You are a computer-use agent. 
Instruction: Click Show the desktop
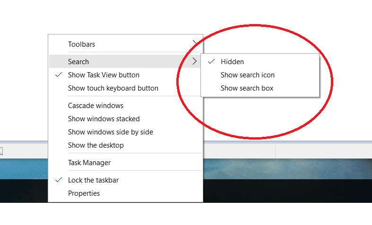[95, 145]
